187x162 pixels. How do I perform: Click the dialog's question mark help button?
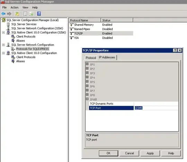175,50
